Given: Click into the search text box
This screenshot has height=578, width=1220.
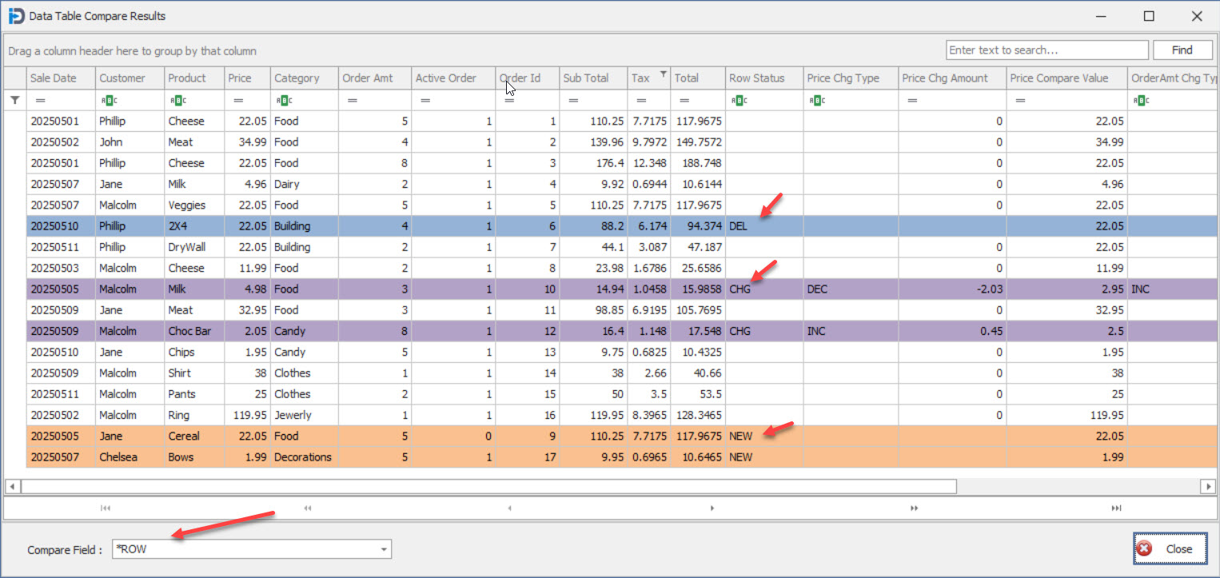Looking at the screenshot, I should click(x=1046, y=50).
